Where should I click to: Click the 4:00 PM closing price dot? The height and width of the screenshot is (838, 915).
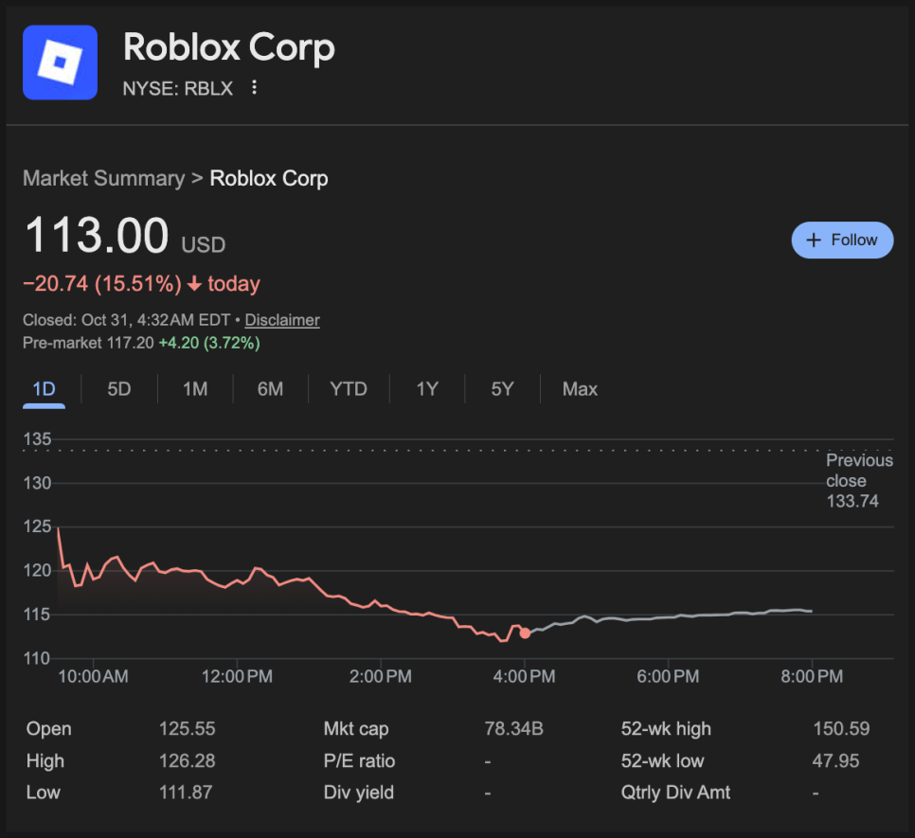click(x=525, y=633)
